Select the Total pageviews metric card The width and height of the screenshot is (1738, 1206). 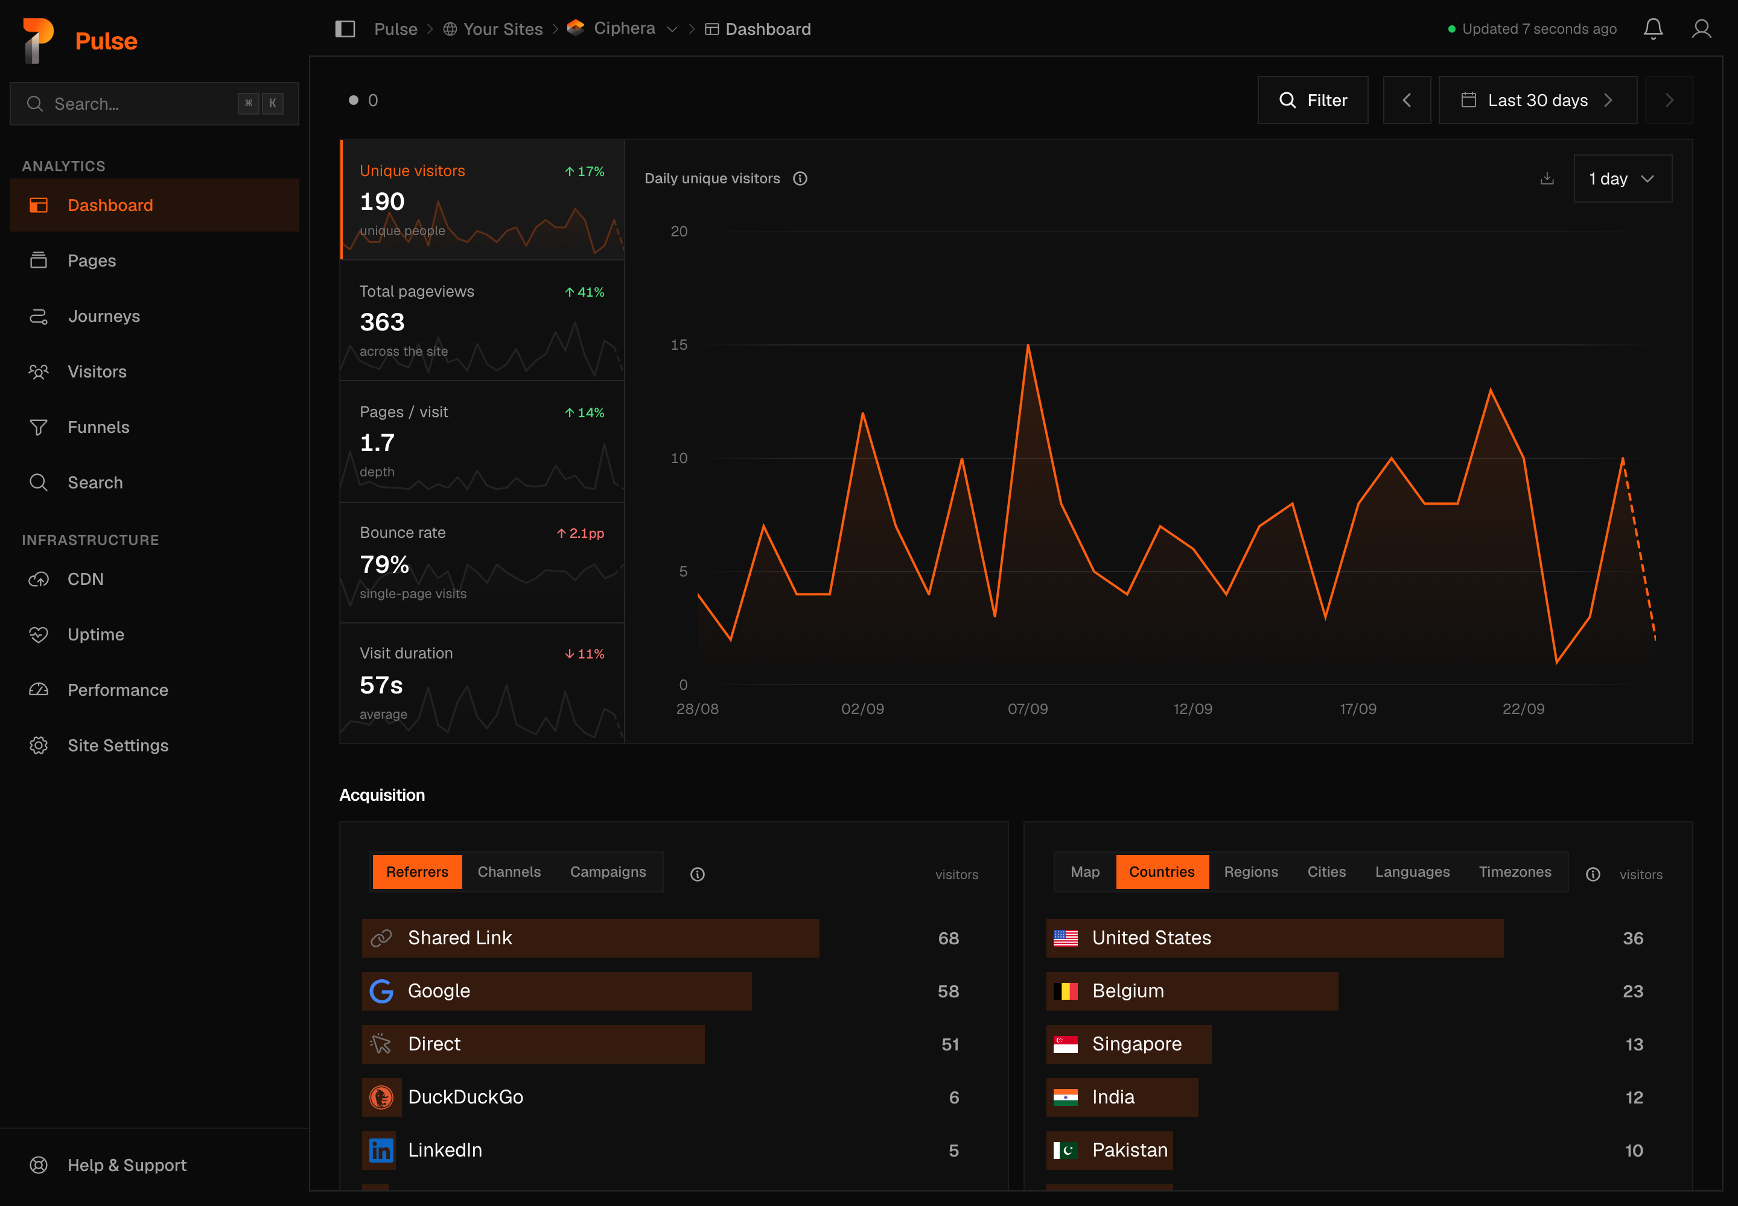[483, 320]
